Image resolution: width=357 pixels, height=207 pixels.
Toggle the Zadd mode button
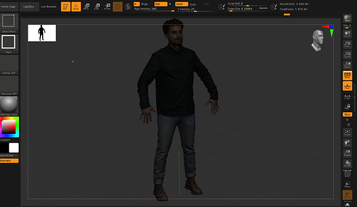[181, 4]
